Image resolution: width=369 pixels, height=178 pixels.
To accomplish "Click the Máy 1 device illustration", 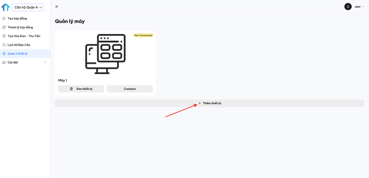I will 105,54.
